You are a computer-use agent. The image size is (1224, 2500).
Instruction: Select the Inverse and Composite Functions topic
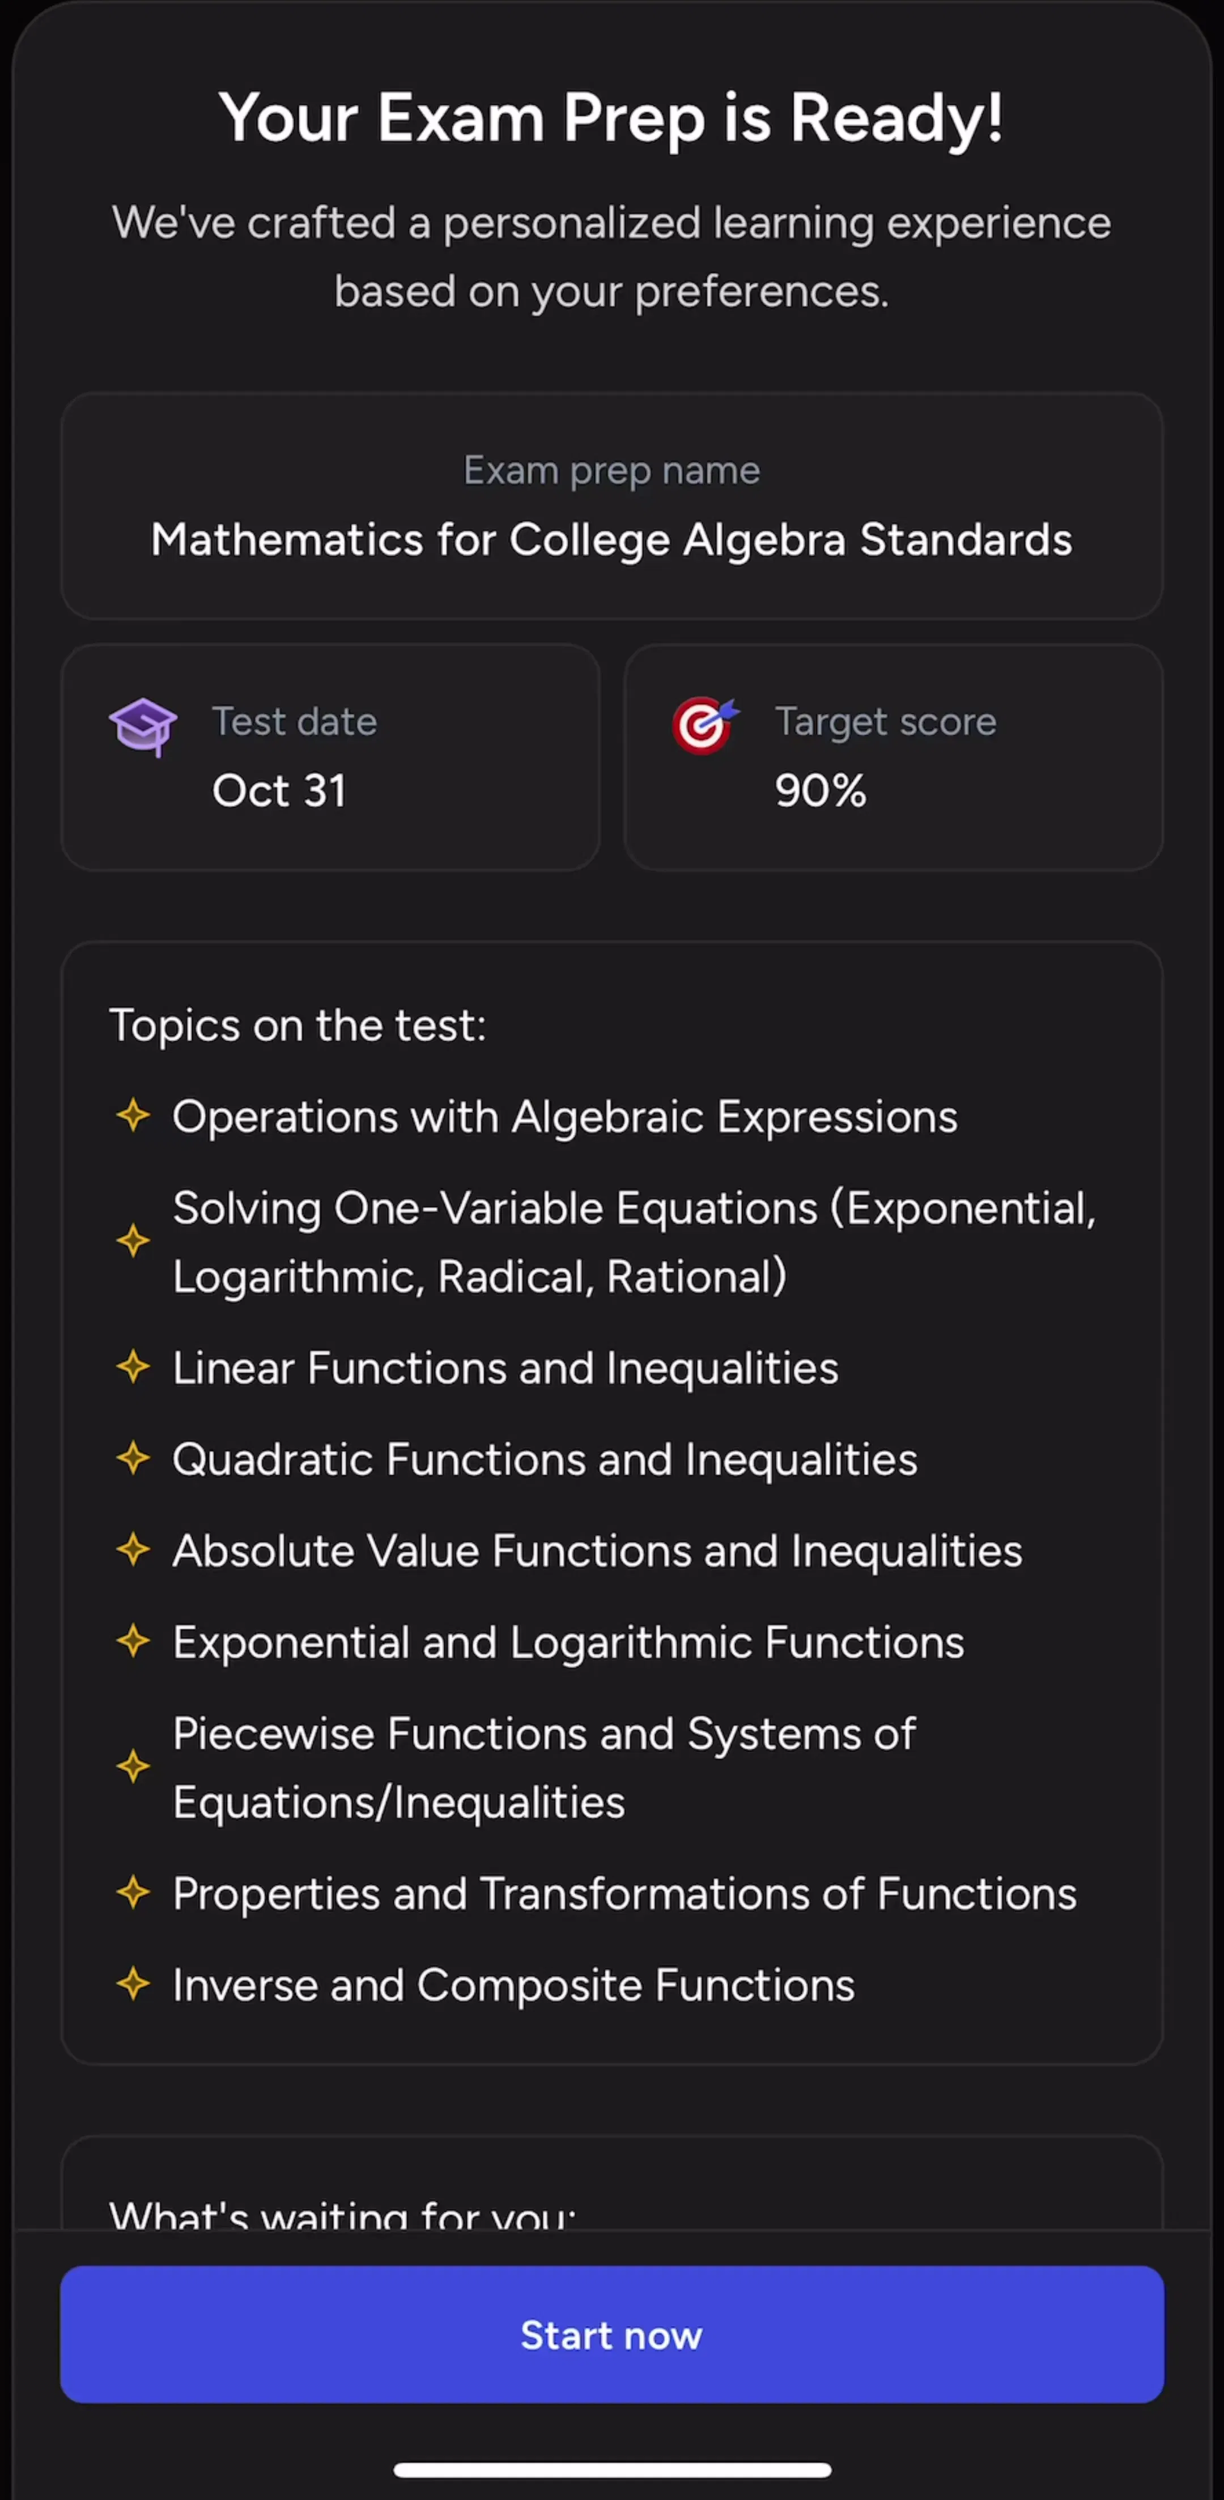[x=513, y=1984]
